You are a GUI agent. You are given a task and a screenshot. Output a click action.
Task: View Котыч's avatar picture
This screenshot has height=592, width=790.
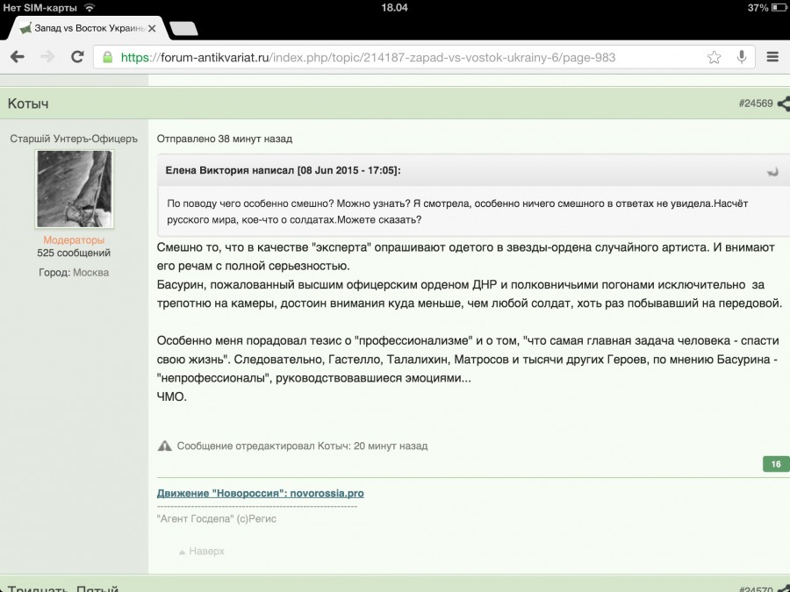tap(74, 189)
